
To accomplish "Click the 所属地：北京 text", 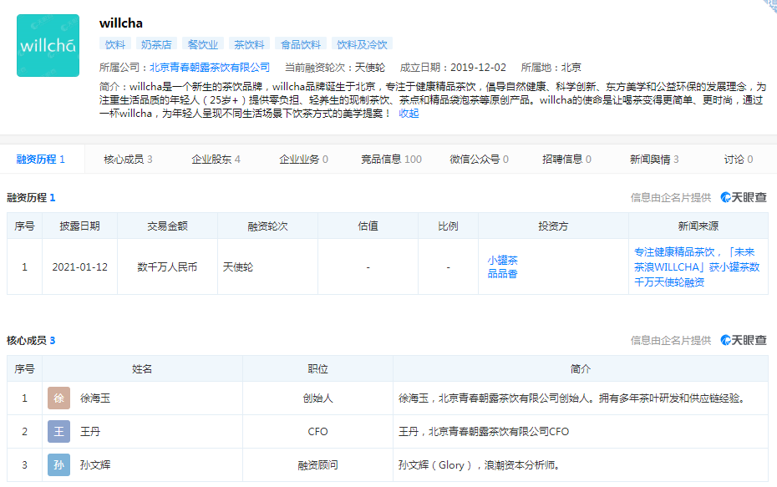I will tap(551, 68).
